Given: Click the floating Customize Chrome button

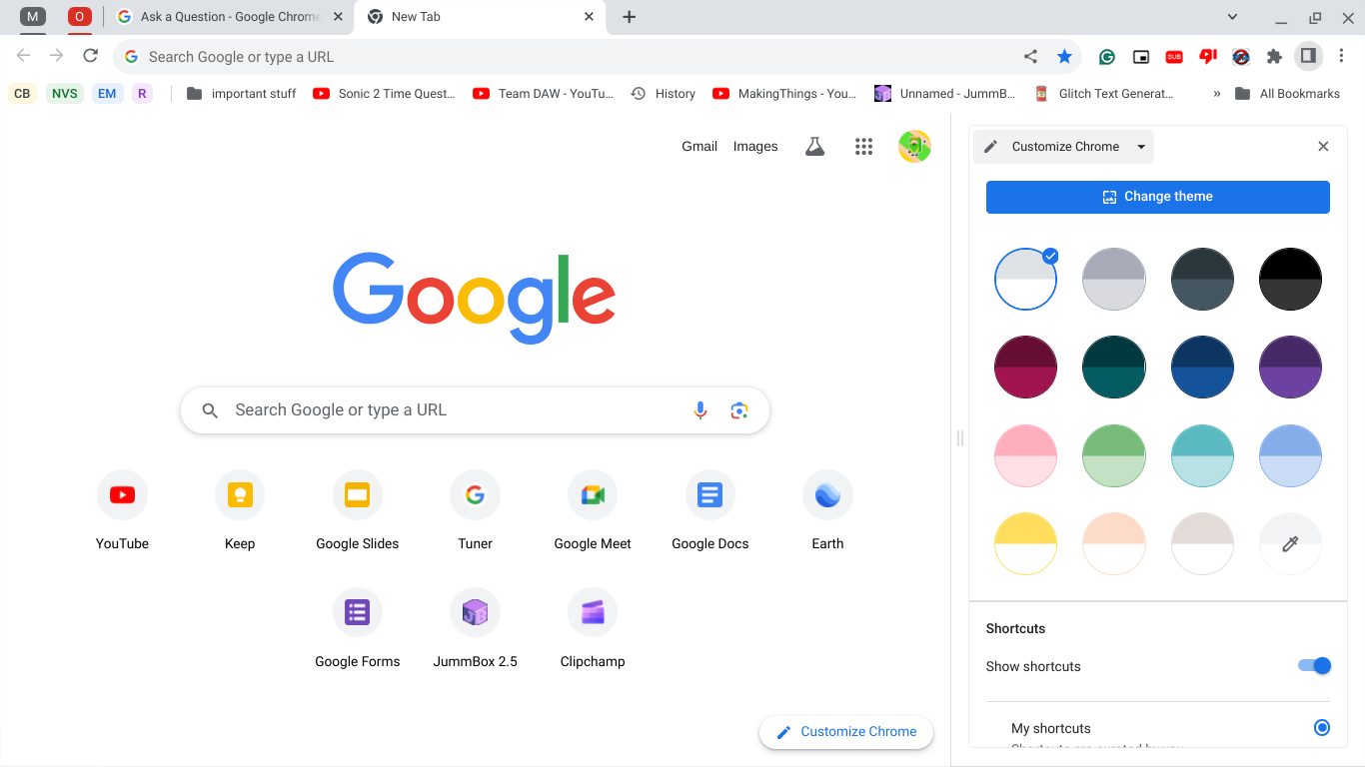Looking at the screenshot, I should click(x=846, y=731).
